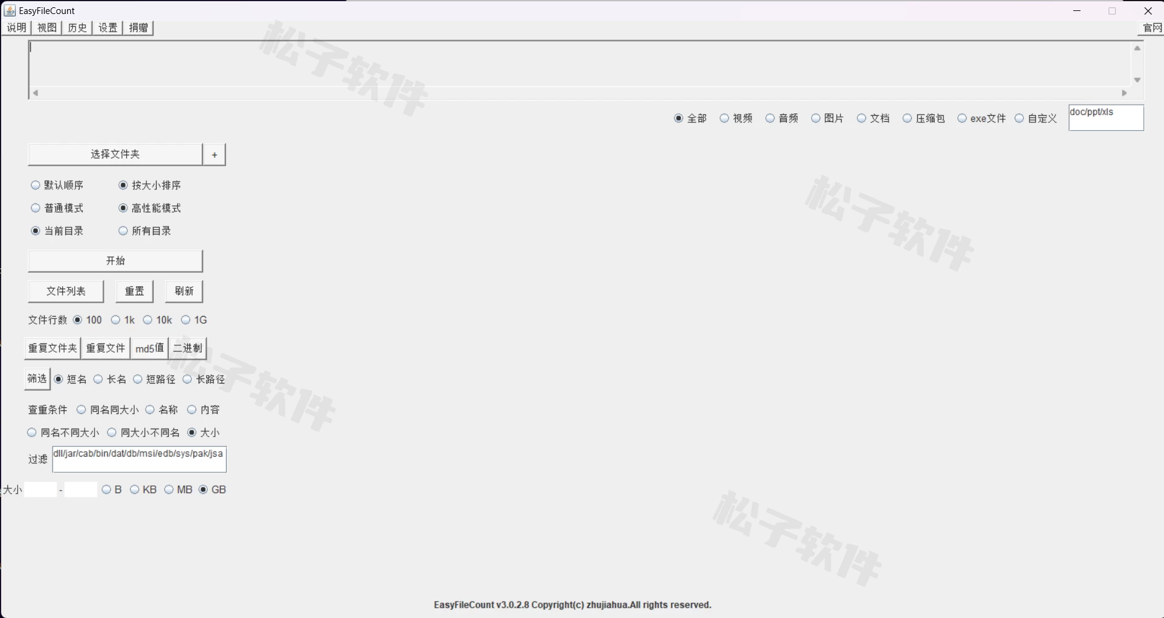Screen dimensions: 1164x618
Task: Click the 重复文件 button
Action: coord(105,348)
